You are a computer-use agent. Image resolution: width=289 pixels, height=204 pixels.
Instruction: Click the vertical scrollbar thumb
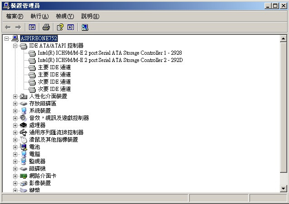pos(283,107)
